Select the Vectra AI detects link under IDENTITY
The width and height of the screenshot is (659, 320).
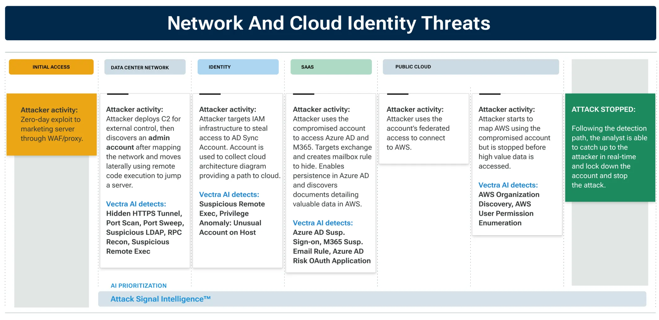229,195
